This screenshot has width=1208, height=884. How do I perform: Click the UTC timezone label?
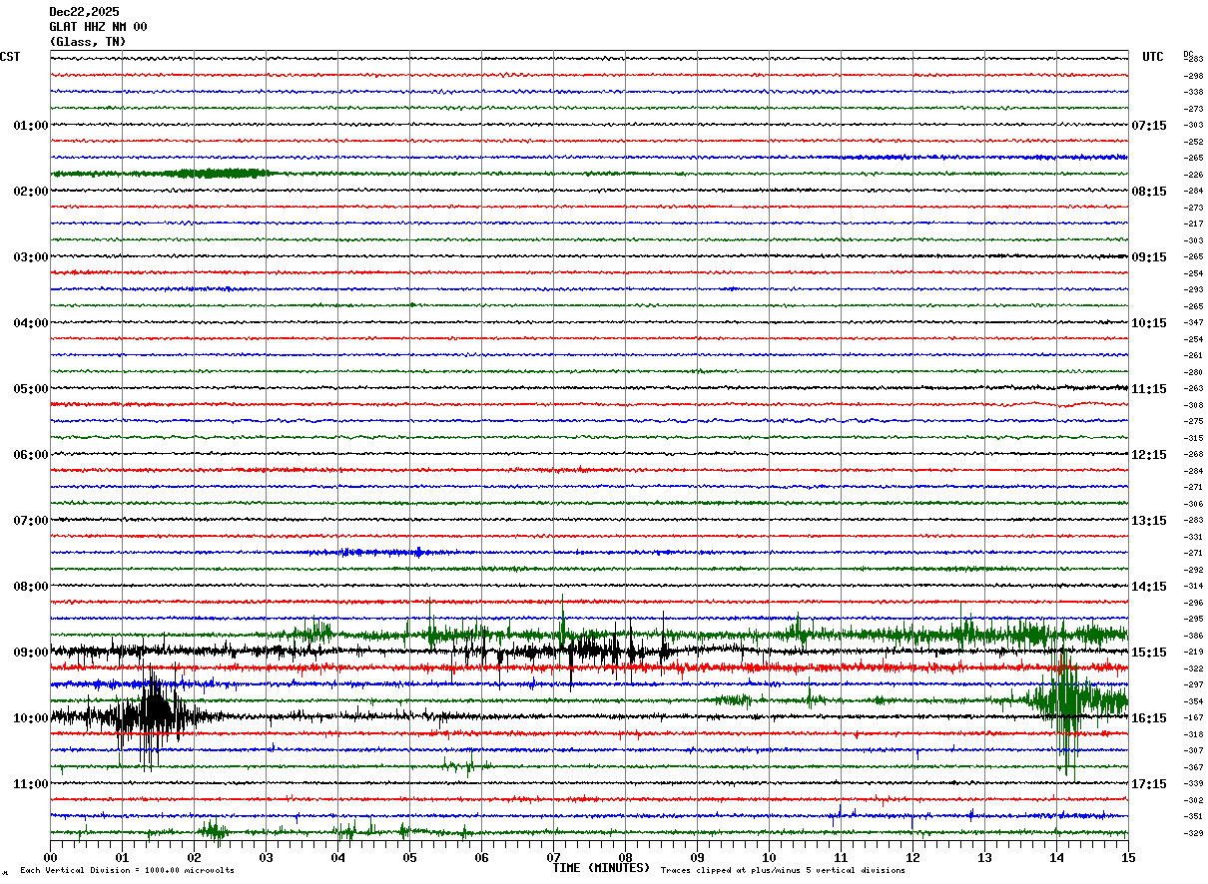1153,57
